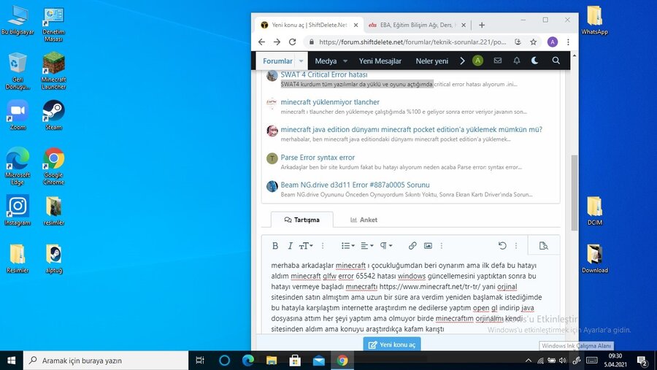Open the SWAT 4 Critical Error hatası thread
Image resolution: width=657 pixels, height=370 pixels.
324,74
